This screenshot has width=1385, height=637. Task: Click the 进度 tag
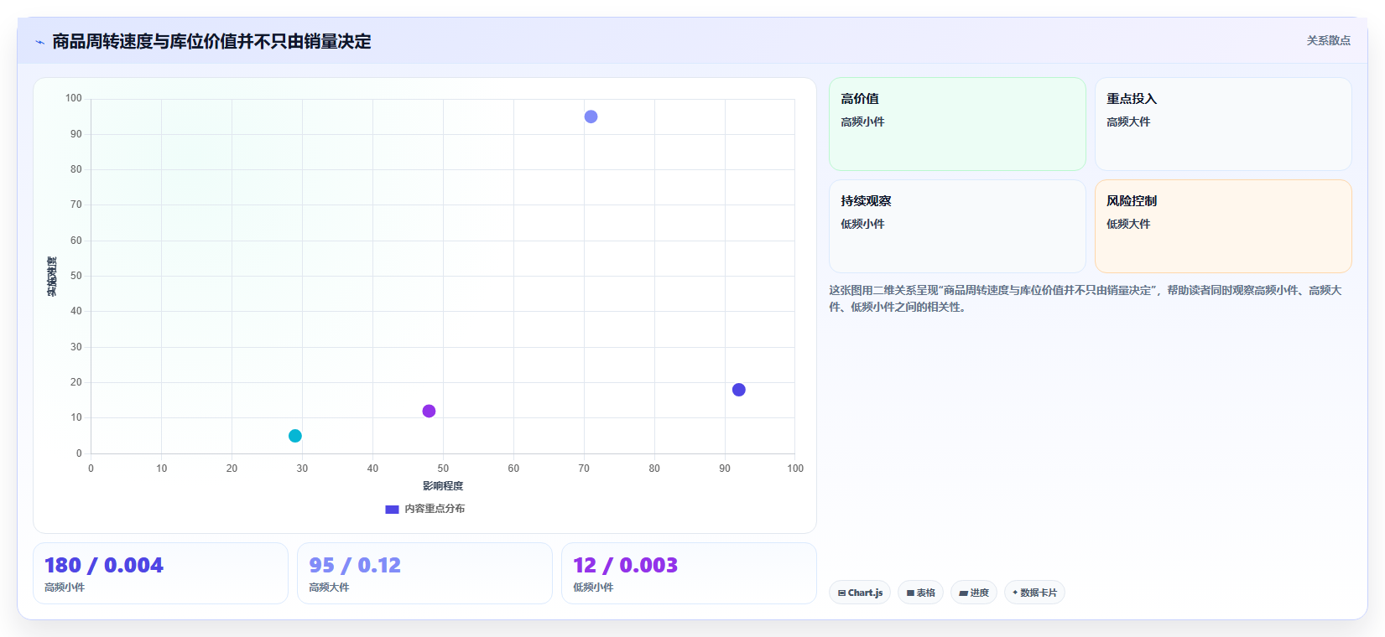point(974,593)
